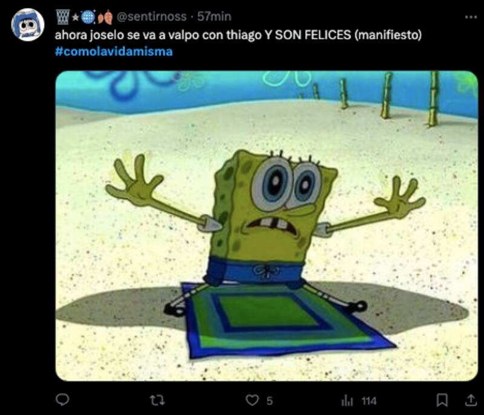Click the basketball hoop emoji in name

(63, 17)
